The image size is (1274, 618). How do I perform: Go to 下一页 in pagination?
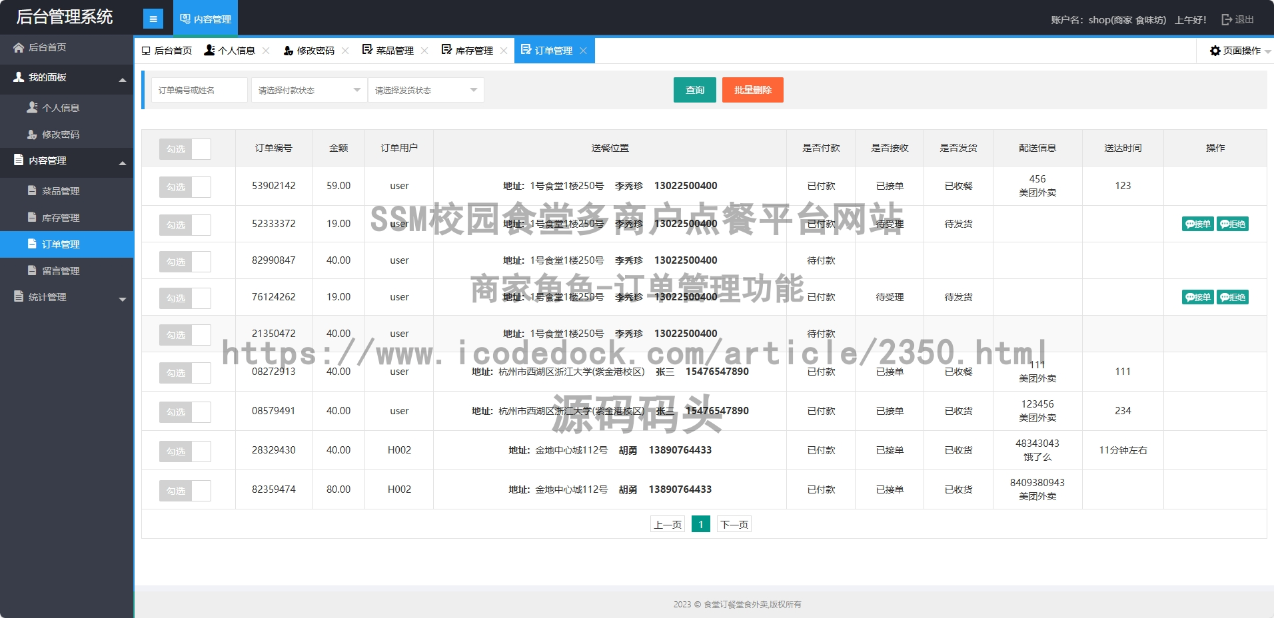[x=734, y=524]
